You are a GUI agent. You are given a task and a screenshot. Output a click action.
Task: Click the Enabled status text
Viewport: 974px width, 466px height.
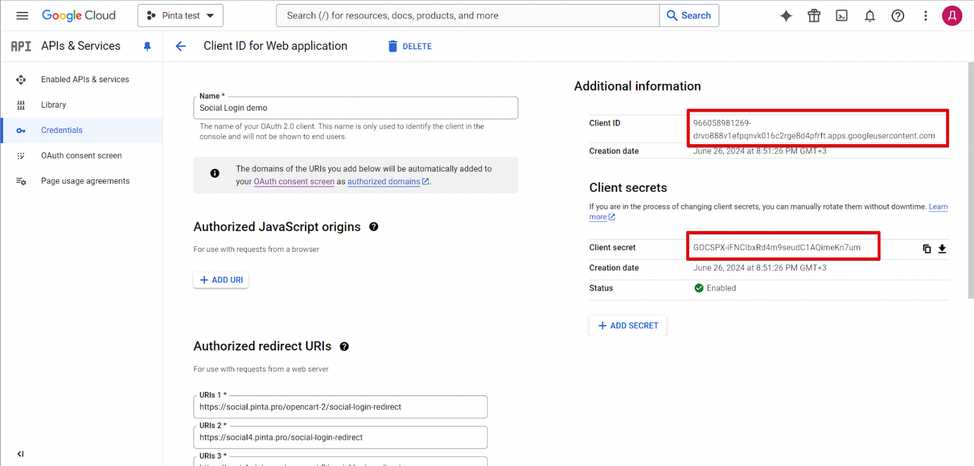click(721, 288)
